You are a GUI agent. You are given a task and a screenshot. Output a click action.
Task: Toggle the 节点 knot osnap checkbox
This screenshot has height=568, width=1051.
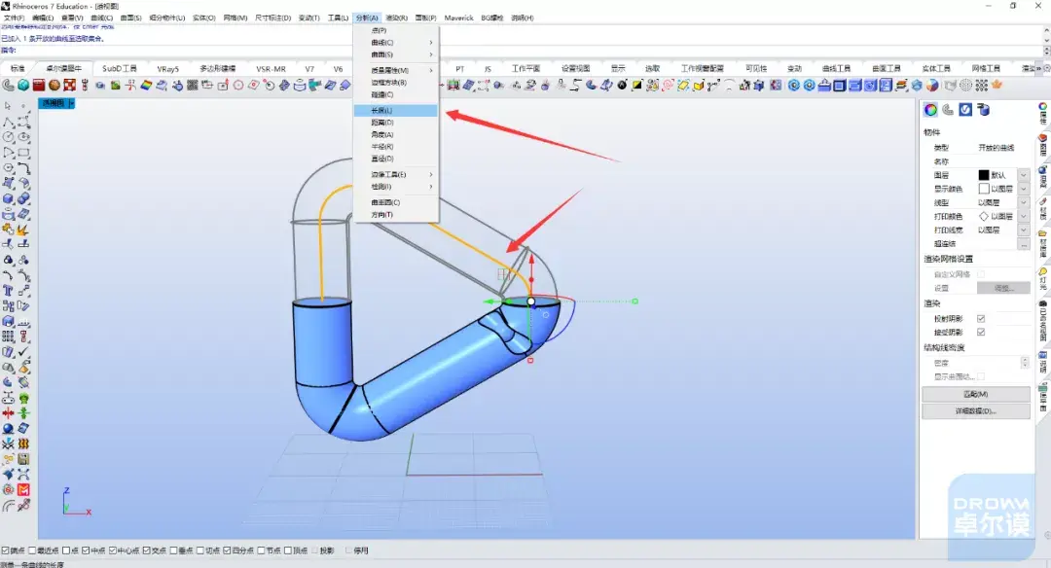click(262, 550)
